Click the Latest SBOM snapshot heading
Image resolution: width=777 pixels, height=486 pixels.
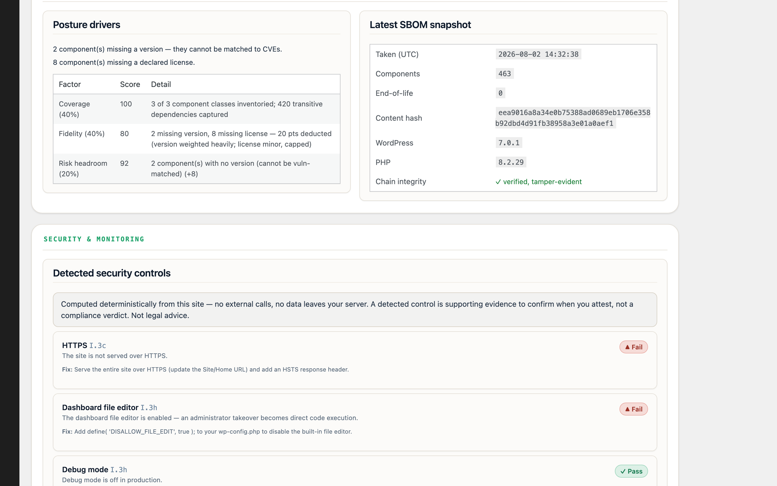pyautogui.click(x=420, y=25)
